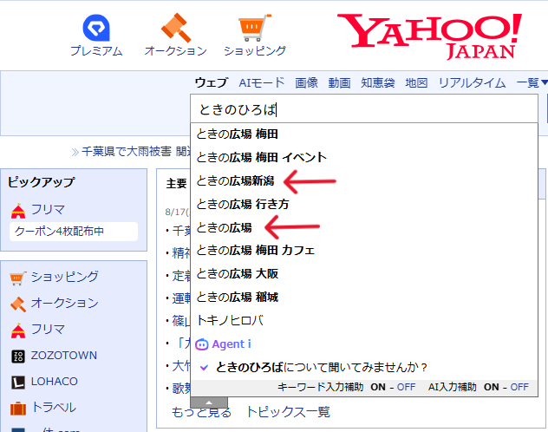Choose suggestion ときの広場 梅田

click(x=364, y=134)
